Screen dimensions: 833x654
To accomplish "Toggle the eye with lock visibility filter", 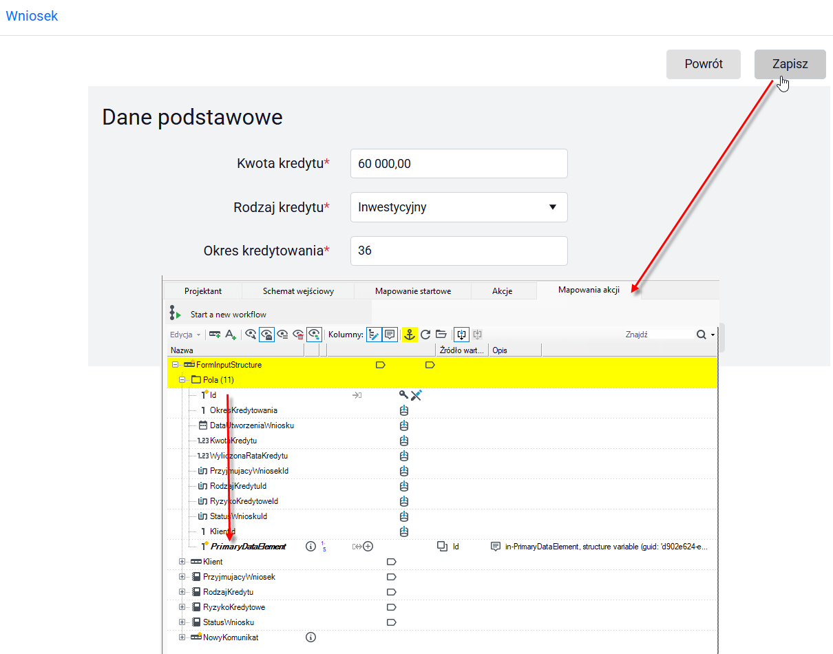I will coord(266,335).
